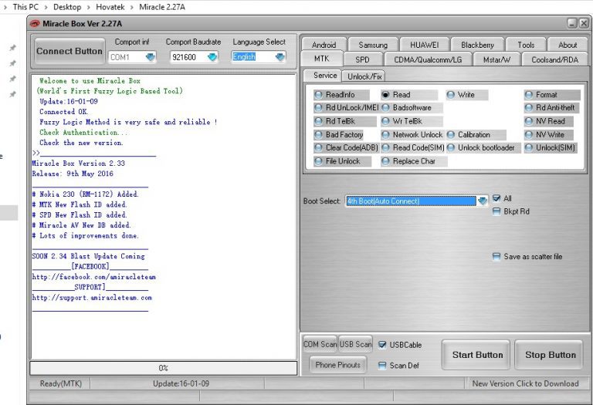The height and width of the screenshot is (405, 593).
Task: Choose the Unlock(SIM) option
Action: coord(550,147)
